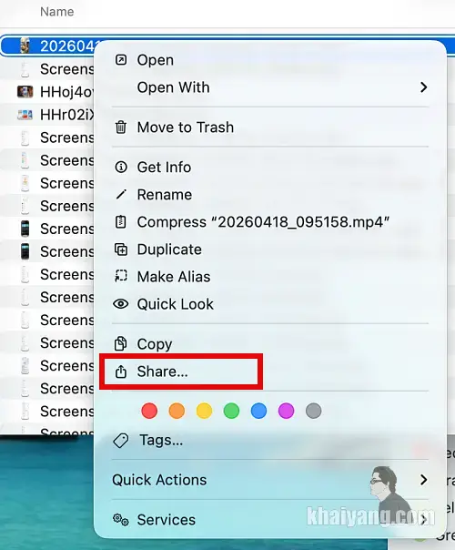Screen dimensions: 455x550
Task: Click the Compress archive icon
Action: coord(121,221)
